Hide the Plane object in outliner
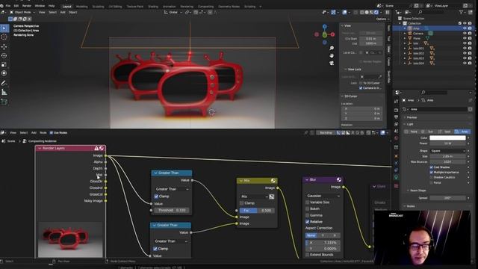The width and height of the screenshot is (478, 269). click(465, 38)
